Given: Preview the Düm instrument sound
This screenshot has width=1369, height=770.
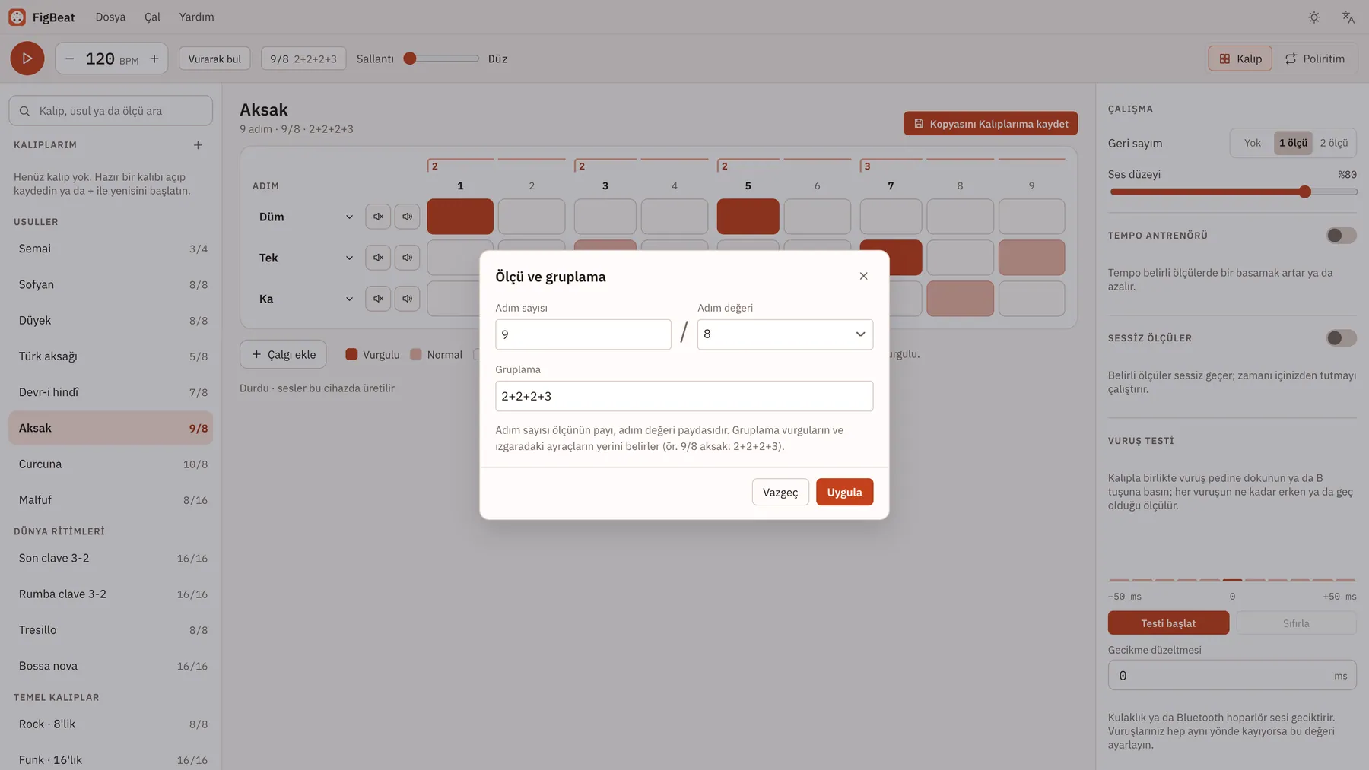Looking at the screenshot, I should coord(408,217).
